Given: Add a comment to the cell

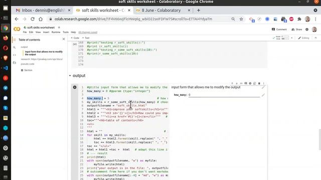Looking at the screenshot, I should [246, 83].
